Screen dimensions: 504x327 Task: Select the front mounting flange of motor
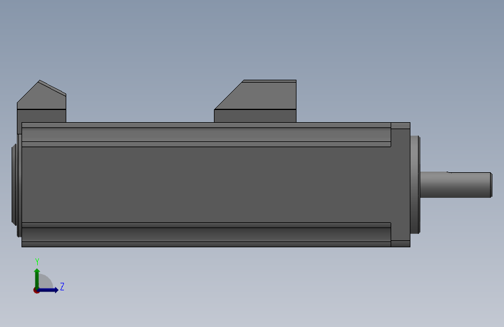(x=401, y=185)
